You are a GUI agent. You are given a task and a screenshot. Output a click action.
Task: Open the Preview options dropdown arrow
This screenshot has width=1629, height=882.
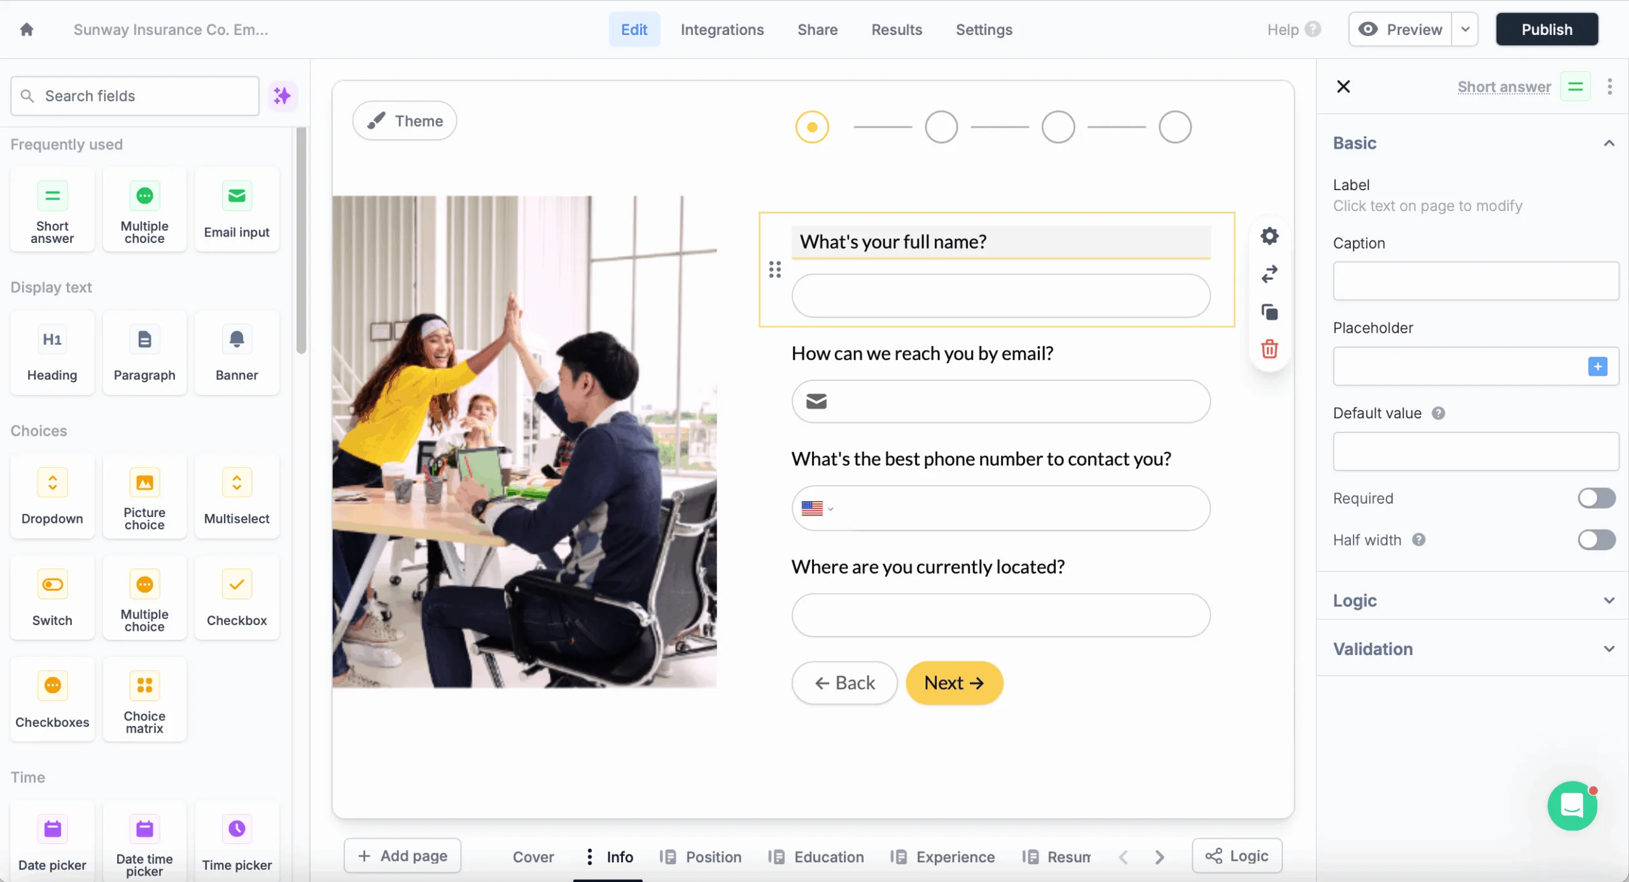point(1465,29)
